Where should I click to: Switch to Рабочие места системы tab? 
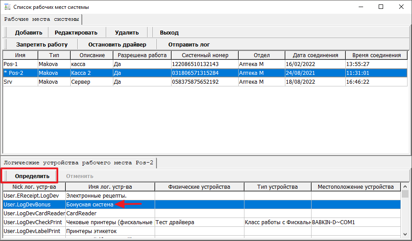coord(42,19)
